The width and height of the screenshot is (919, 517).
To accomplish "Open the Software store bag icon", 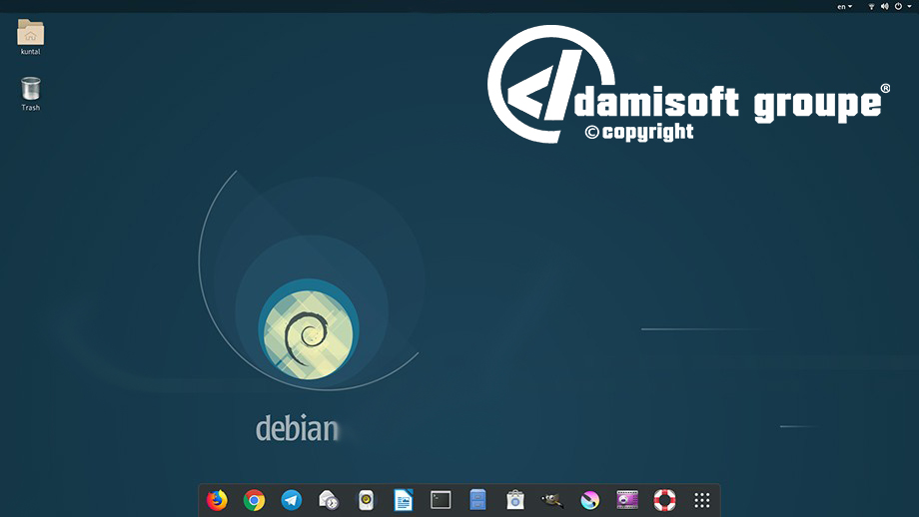I will click(515, 500).
